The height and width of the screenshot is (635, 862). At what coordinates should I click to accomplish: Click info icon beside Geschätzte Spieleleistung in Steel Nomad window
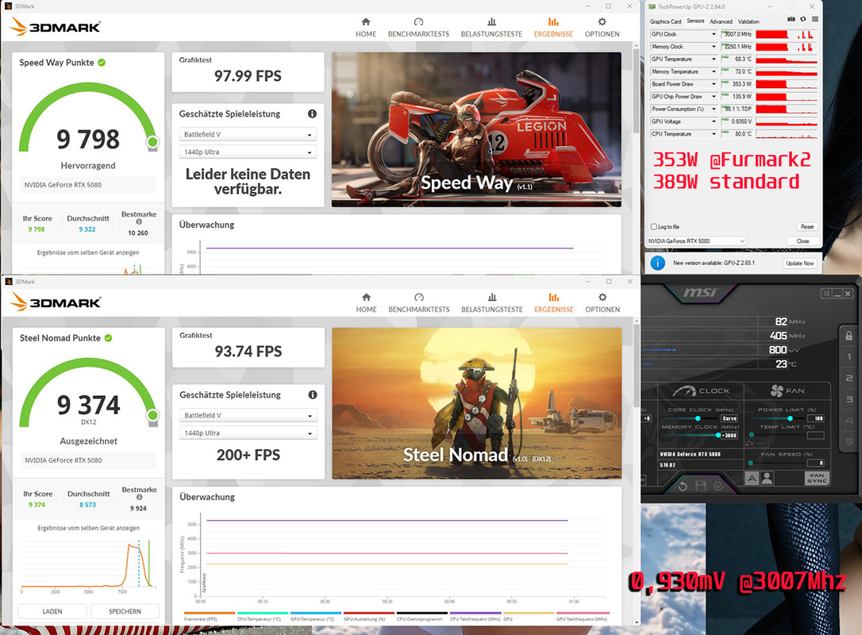(313, 394)
